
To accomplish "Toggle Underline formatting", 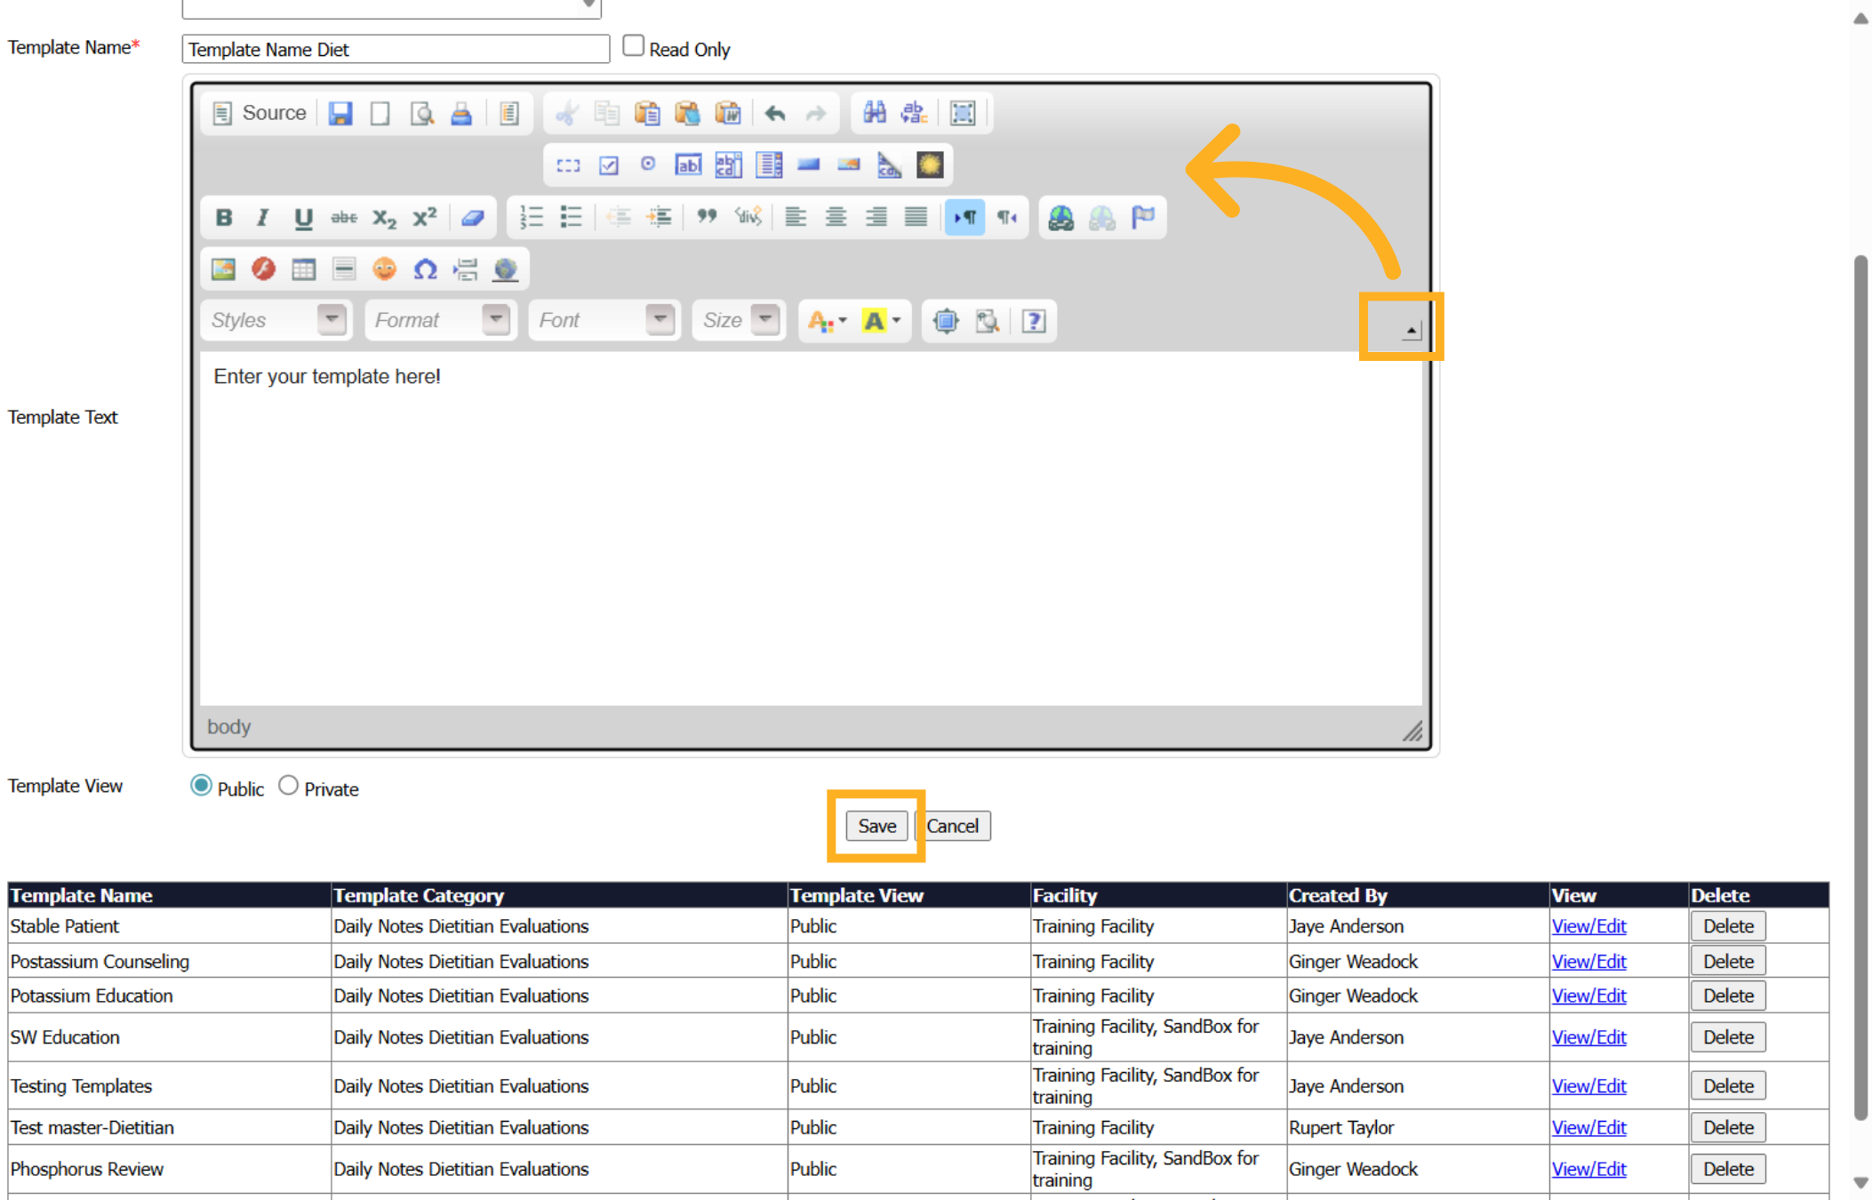I will [x=303, y=218].
